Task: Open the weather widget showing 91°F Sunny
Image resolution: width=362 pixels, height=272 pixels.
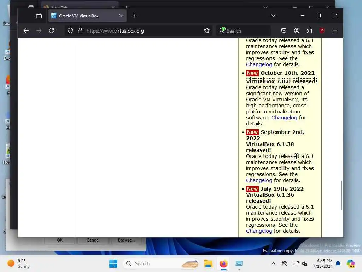Action: pyautogui.click(x=18, y=263)
